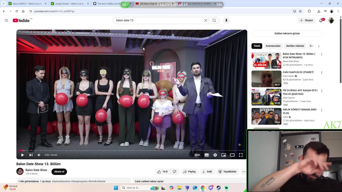Switch to cengell Stream browser tab
This screenshot has height=192, width=342.
70,4
